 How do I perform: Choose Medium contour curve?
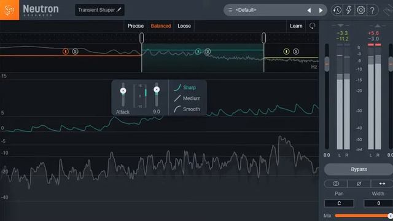pyautogui.click(x=187, y=98)
